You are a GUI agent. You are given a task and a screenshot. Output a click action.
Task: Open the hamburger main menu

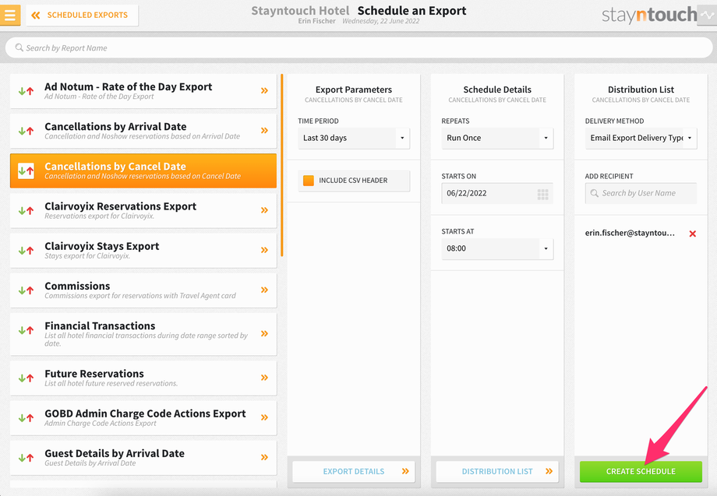pyautogui.click(x=10, y=15)
